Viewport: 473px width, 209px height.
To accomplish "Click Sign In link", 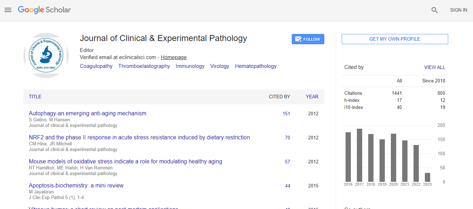I will tap(458, 10).
